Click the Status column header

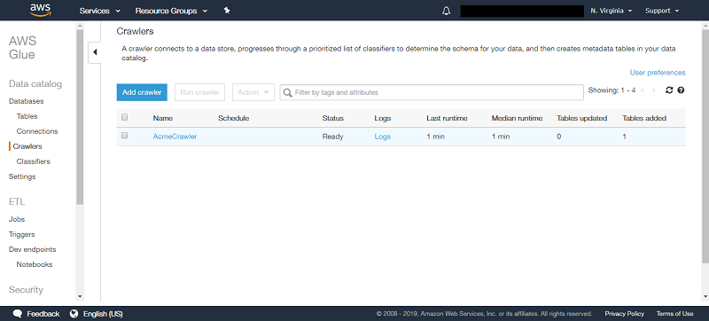333,118
